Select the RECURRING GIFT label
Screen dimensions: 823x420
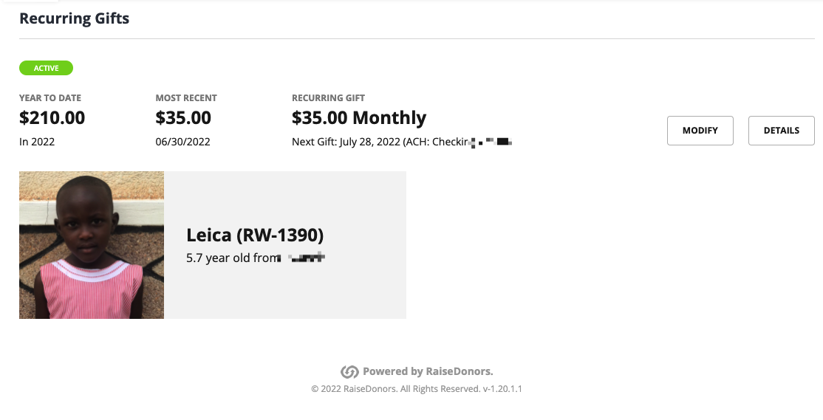(328, 98)
